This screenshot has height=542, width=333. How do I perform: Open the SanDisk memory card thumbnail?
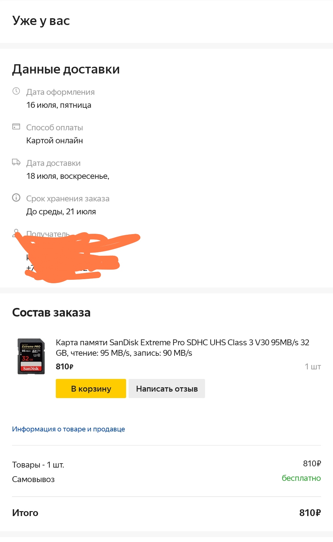[31, 356]
